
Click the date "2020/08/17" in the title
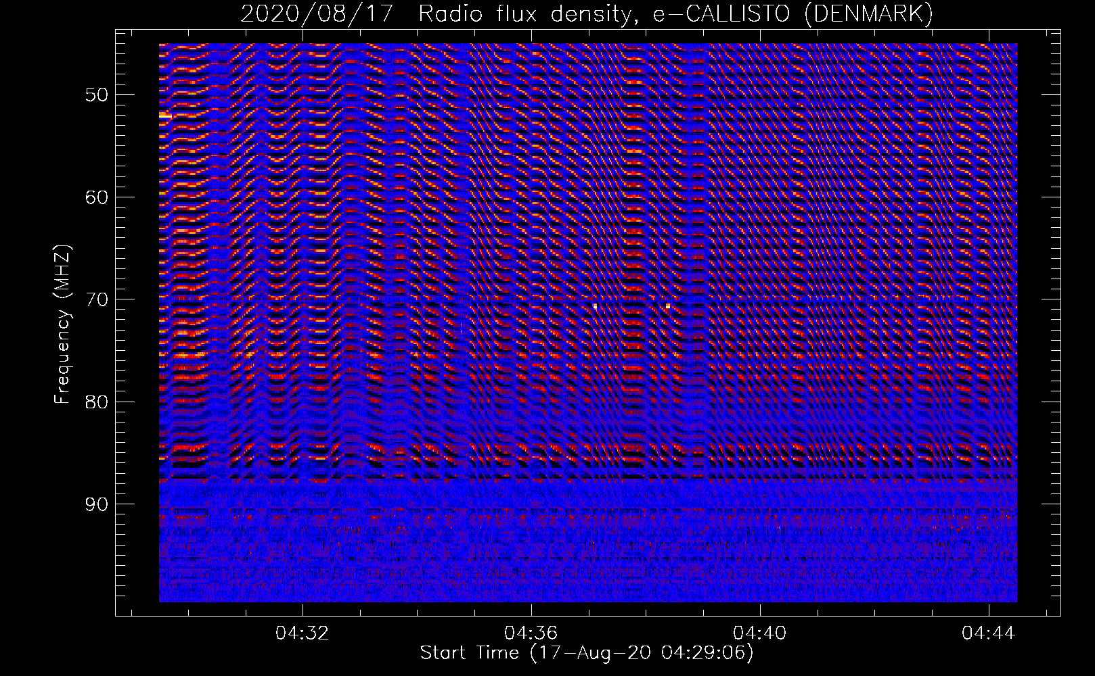[316, 14]
